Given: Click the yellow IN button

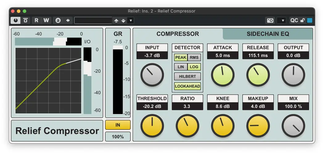Looking at the screenshot, I should (x=118, y=125).
